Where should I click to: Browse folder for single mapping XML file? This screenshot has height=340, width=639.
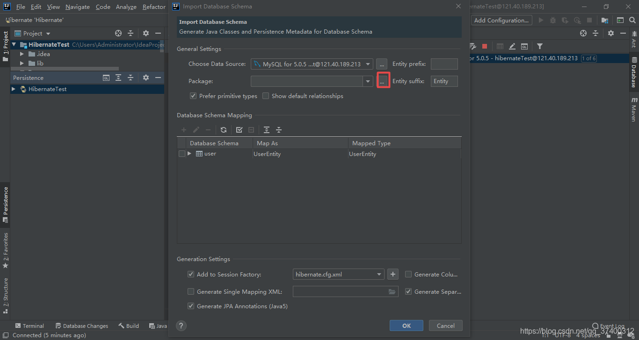point(392,291)
